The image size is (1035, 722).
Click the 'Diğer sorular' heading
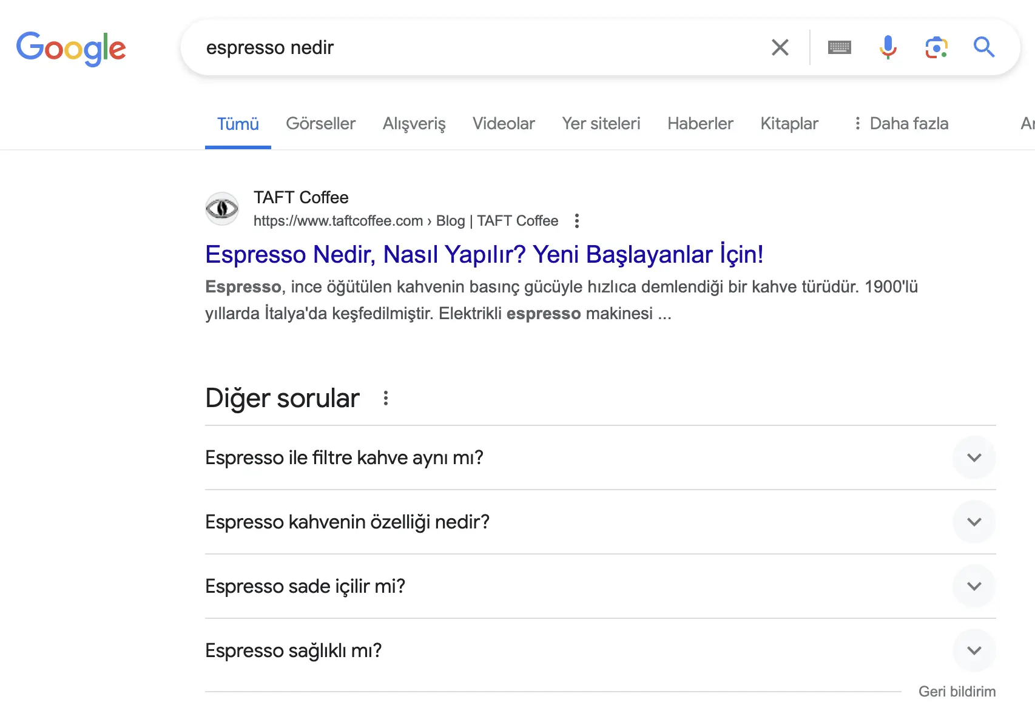click(x=282, y=399)
